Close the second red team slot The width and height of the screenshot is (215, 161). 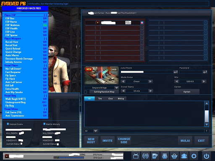click(142, 28)
